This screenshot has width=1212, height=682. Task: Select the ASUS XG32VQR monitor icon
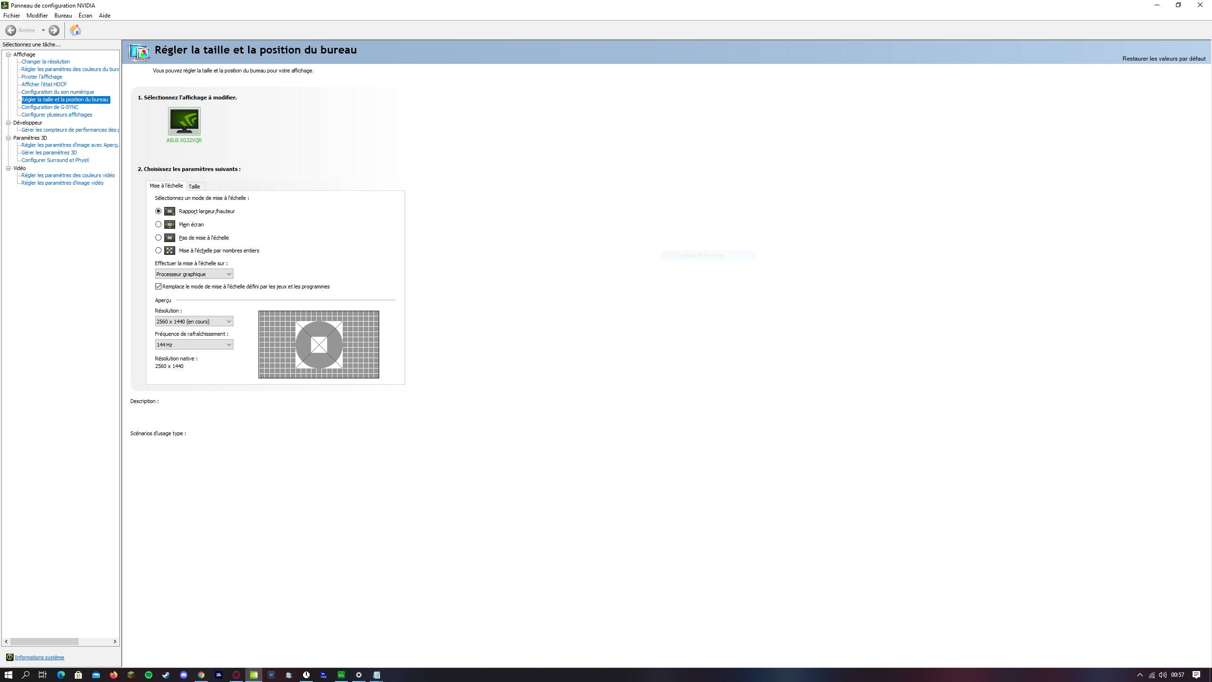[184, 121]
